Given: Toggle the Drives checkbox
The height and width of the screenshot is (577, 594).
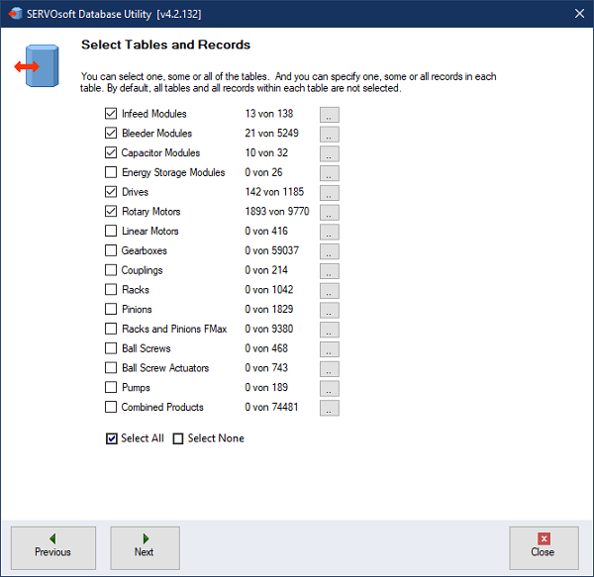Looking at the screenshot, I should coord(111,192).
